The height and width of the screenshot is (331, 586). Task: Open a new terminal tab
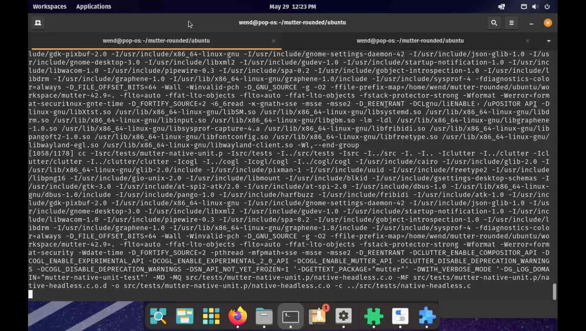tap(38, 23)
